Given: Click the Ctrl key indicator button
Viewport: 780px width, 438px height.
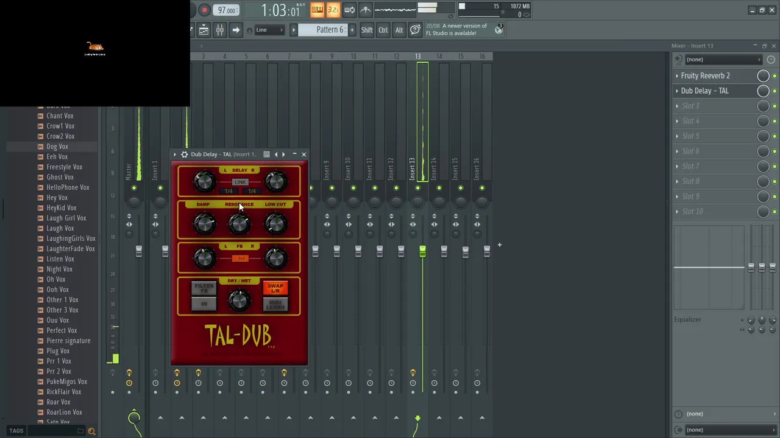Looking at the screenshot, I should coord(383,30).
